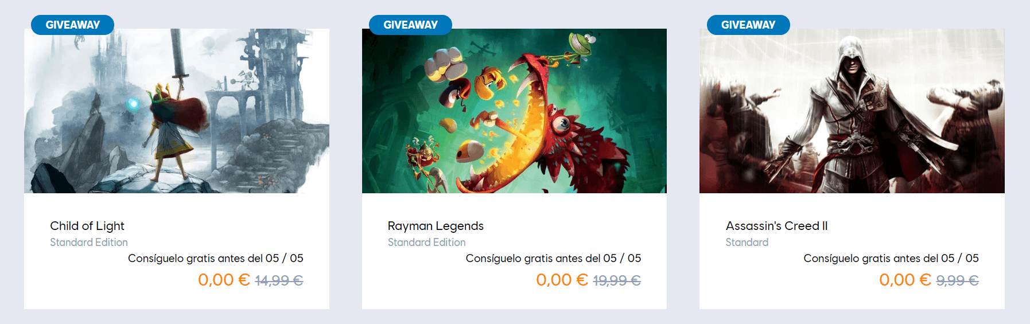Open the Assassin's Creed II cover artwork
This screenshot has width=1030, height=324.
(852, 111)
